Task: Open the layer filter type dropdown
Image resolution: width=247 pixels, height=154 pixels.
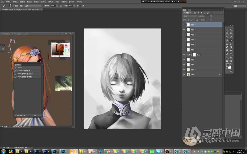Action: coord(187,13)
